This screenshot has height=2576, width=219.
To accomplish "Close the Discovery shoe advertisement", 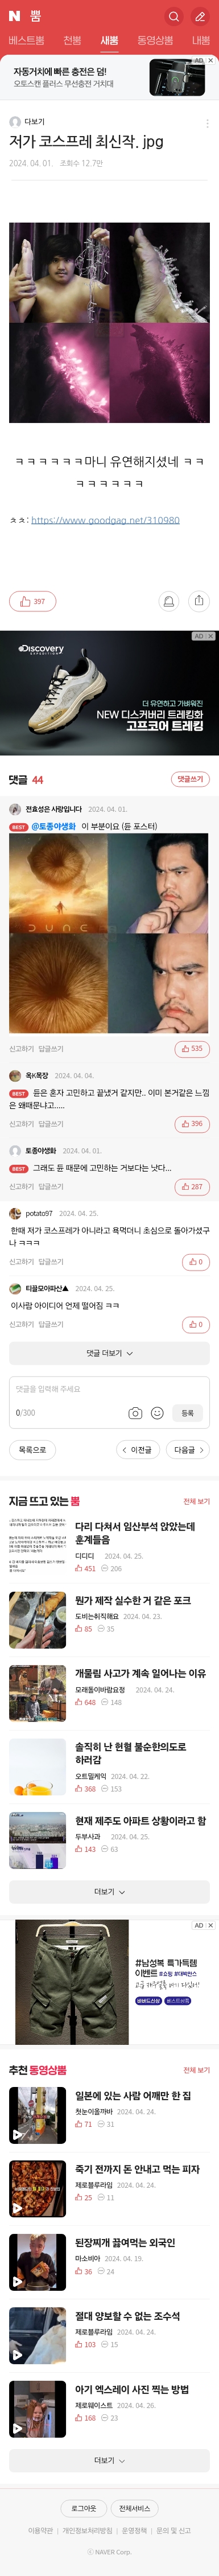I will pyautogui.click(x=210, y=636).
